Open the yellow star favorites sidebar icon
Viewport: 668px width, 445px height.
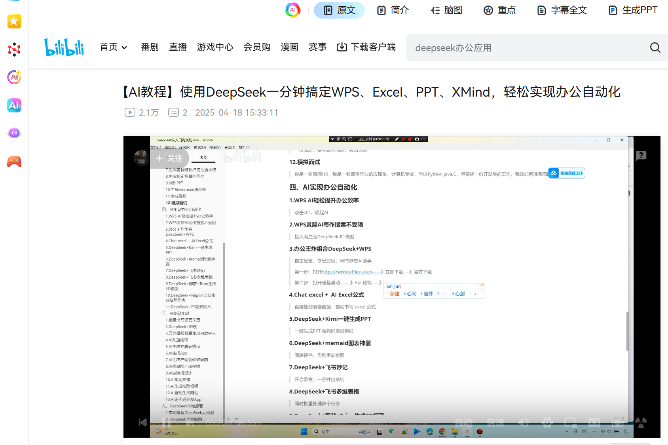(14, 21)
